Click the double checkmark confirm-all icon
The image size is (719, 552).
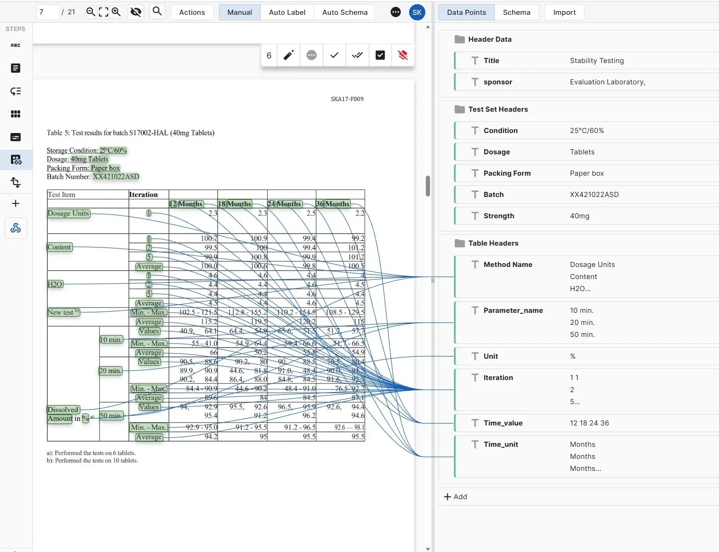[x=357, y=56]
